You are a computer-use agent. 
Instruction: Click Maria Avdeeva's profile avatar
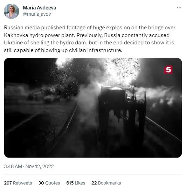click(12, 11)
